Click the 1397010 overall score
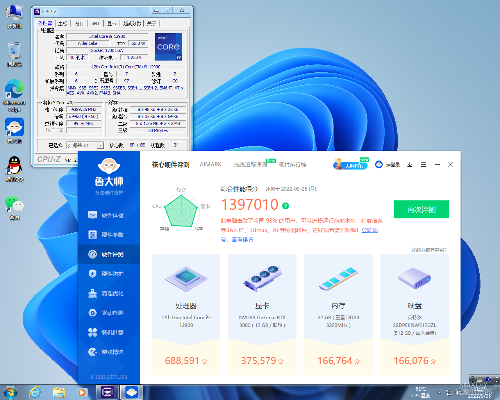The image size is (500, 400). pos(250,205)
